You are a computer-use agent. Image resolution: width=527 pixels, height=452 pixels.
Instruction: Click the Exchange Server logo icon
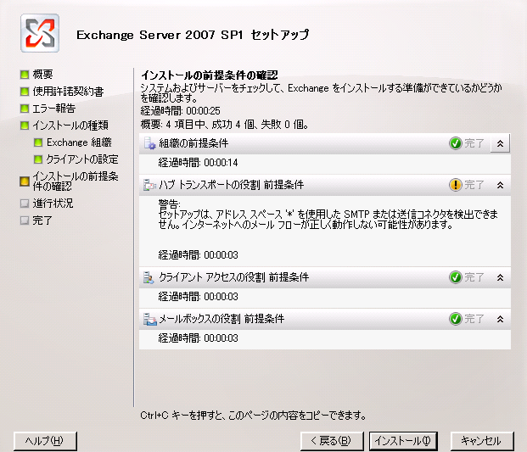pyautogui.click(x=40, y=33)
